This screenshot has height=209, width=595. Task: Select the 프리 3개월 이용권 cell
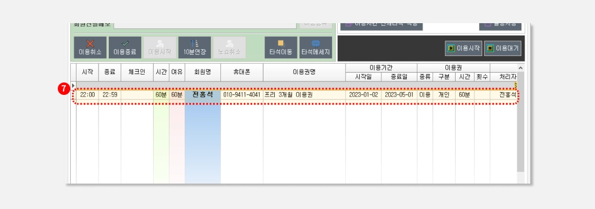(x=304, y=94)
